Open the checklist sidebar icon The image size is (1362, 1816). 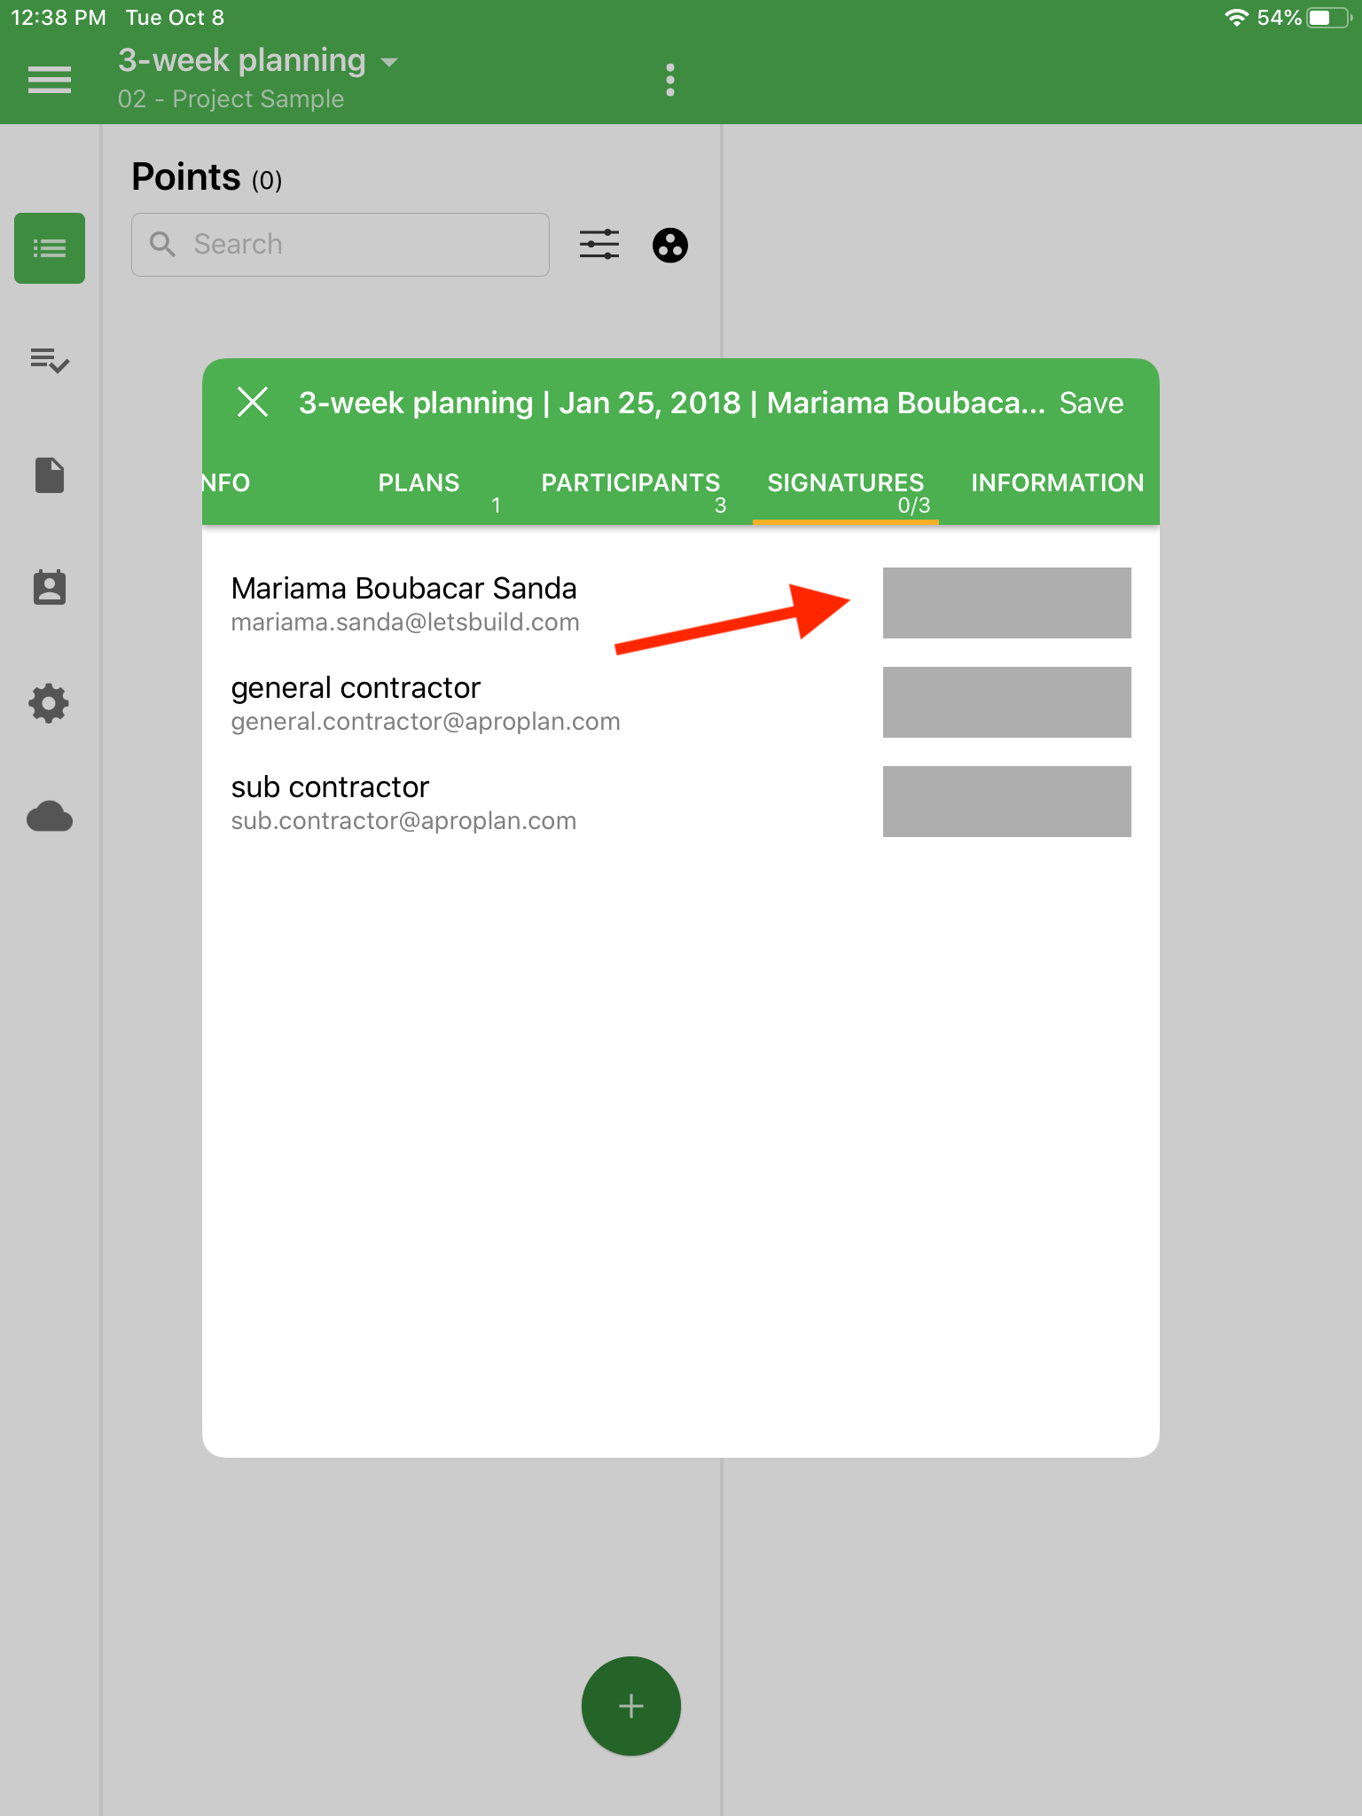point(50,360)
